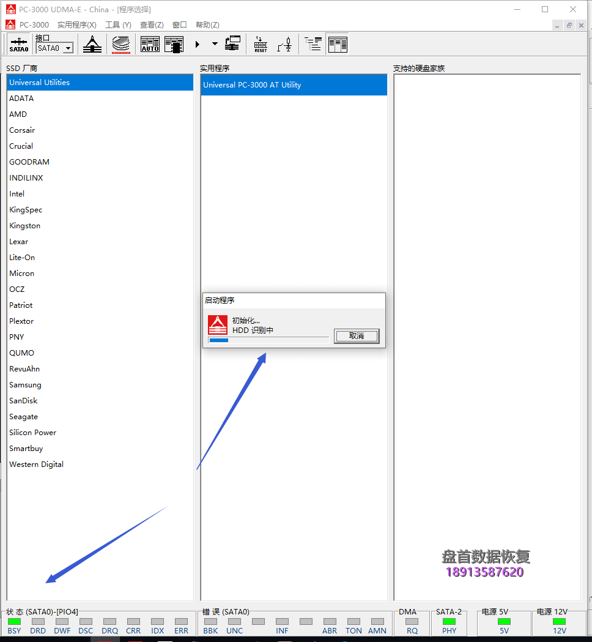The height and width of the screenshot is (642, 592).
Task: Select ADATA in SSD vendor list
Action: click(100, 99)
